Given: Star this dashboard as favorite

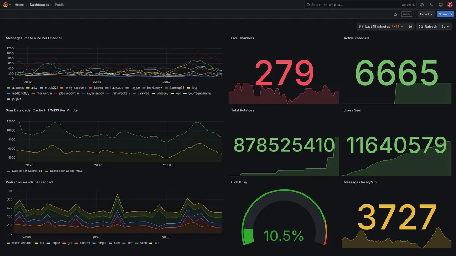Looking at the screenshot, I should (x=395, y=14).
